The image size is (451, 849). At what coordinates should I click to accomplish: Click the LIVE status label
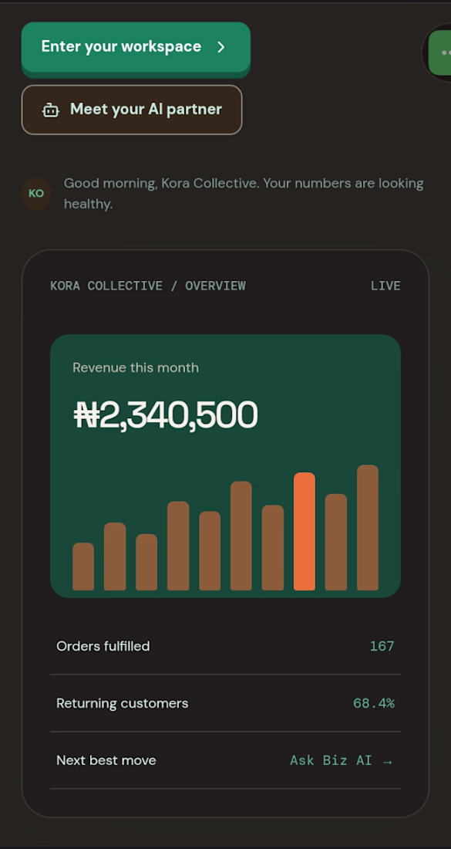[385, 286]
